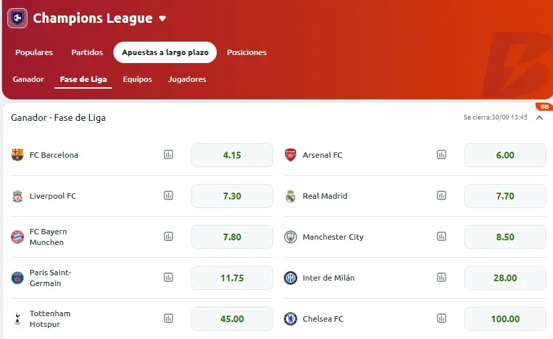The height and width of the screenshot is (339, 553).
Task: Open Arsenal FC statistics icon
Action: pyautogui.click(x=442, y=154)
